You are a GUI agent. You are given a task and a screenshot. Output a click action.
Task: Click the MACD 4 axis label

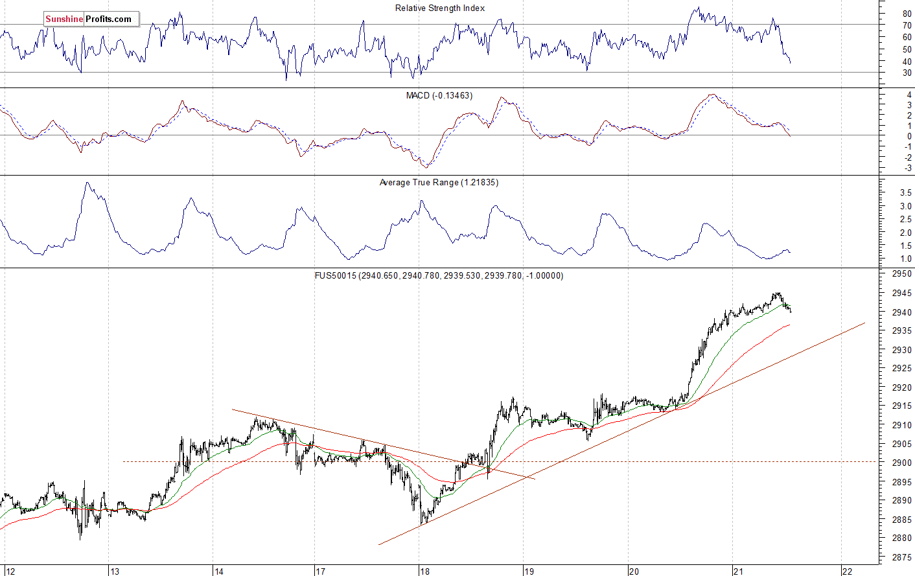click(909, 95)
